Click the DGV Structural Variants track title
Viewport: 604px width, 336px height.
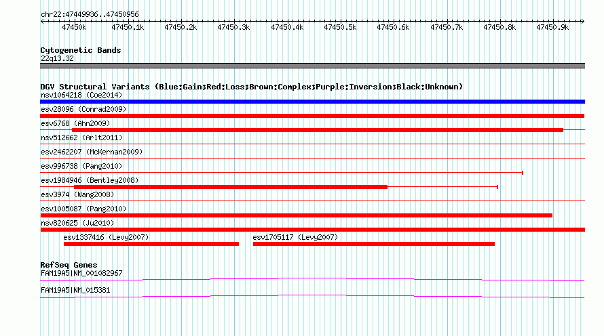[x=252, y=87]
